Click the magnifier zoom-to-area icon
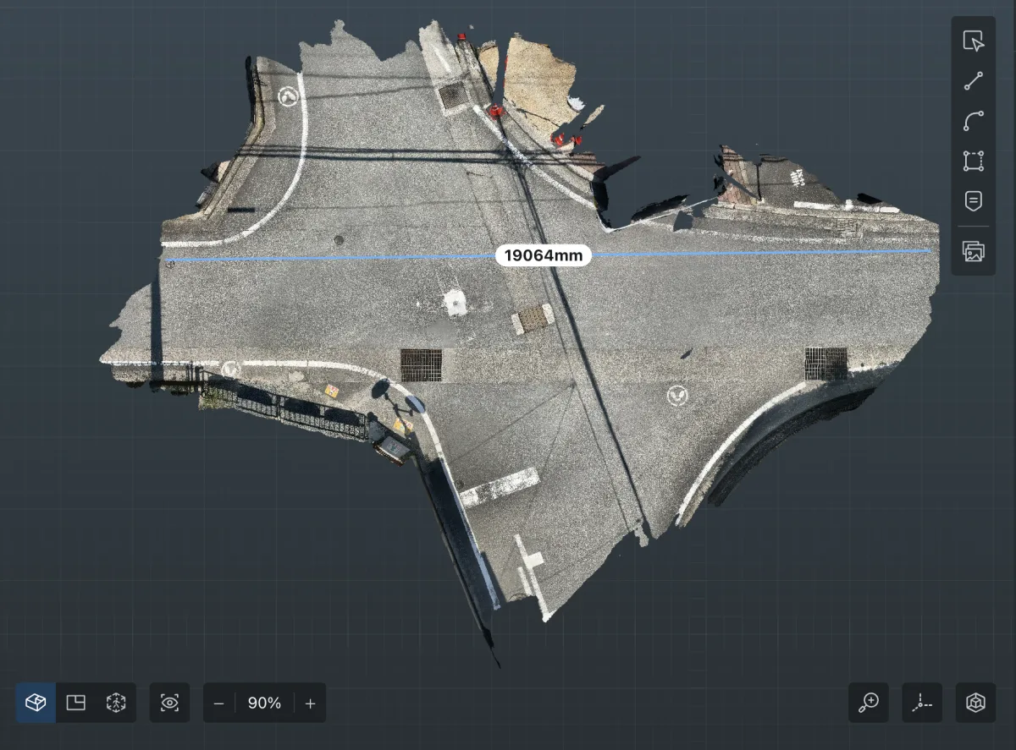 [x=869, y=703]
